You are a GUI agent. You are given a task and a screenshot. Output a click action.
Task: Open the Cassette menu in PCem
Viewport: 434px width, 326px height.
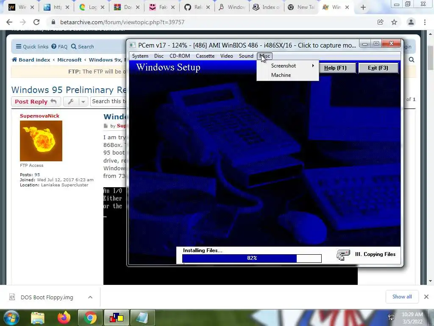coord(205,56)
